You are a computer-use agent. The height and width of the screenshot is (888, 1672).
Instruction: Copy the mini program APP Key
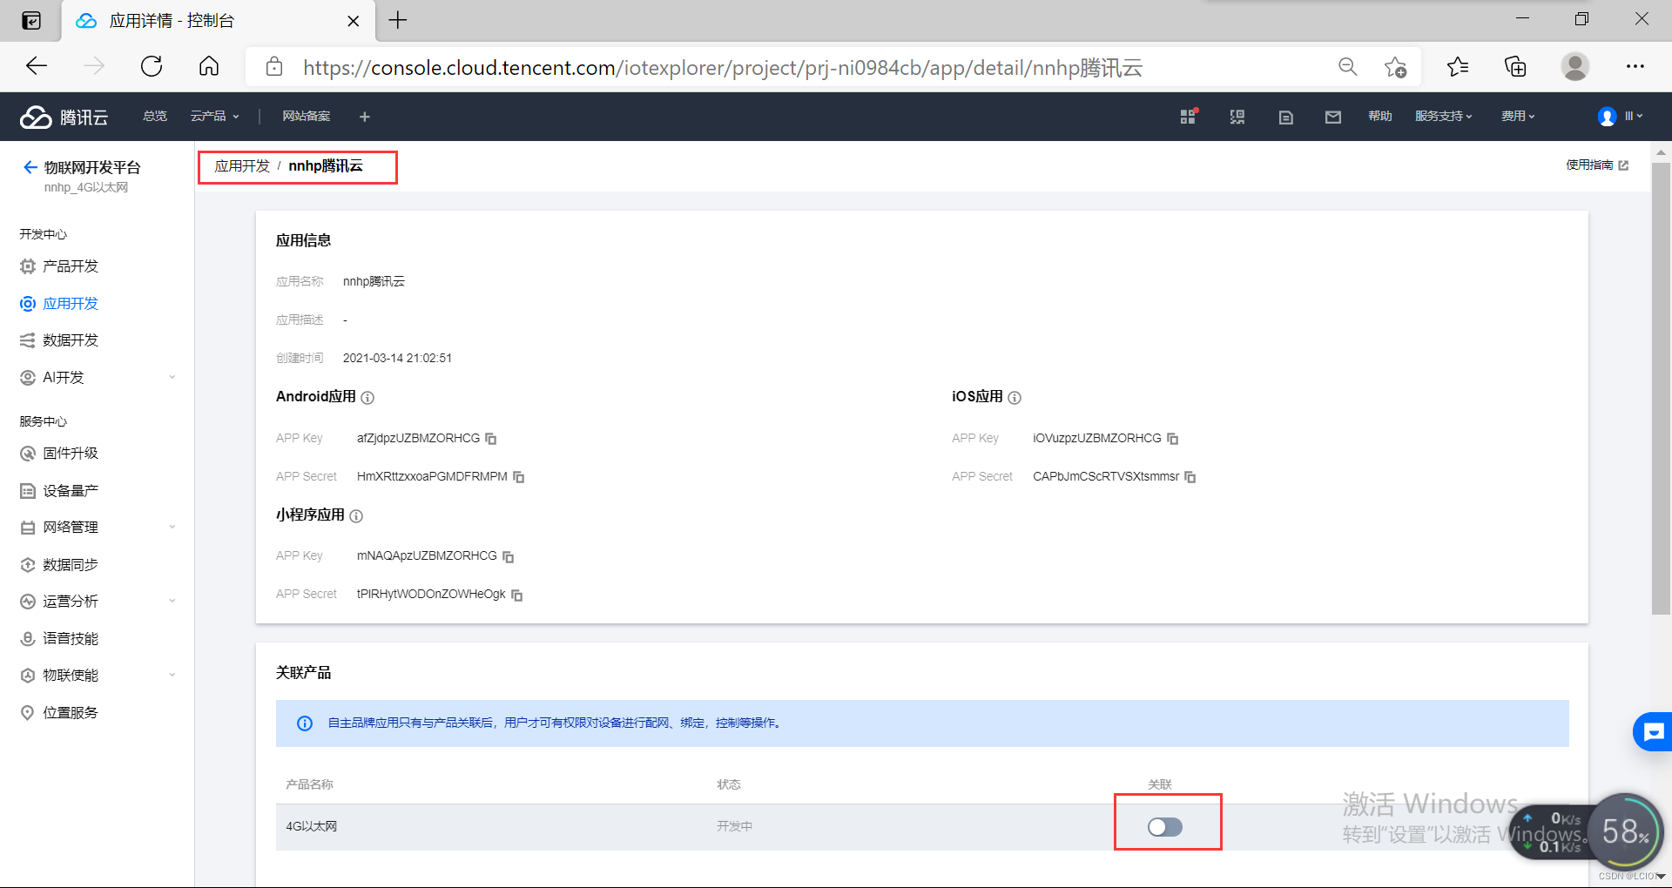(509, 556)
